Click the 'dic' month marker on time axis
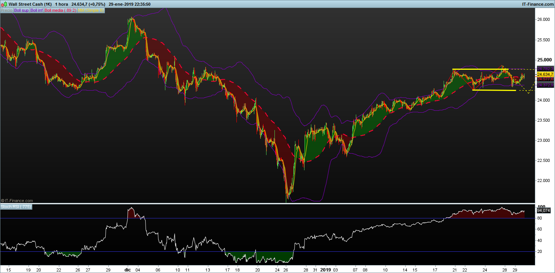 coord(128,270)
